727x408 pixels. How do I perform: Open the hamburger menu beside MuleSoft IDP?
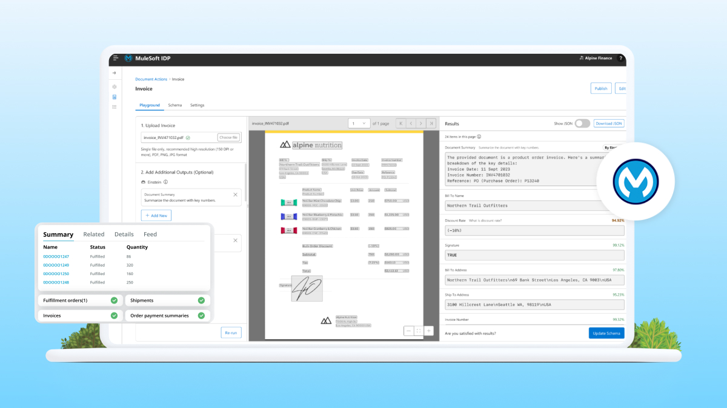(x=116, y=59)
